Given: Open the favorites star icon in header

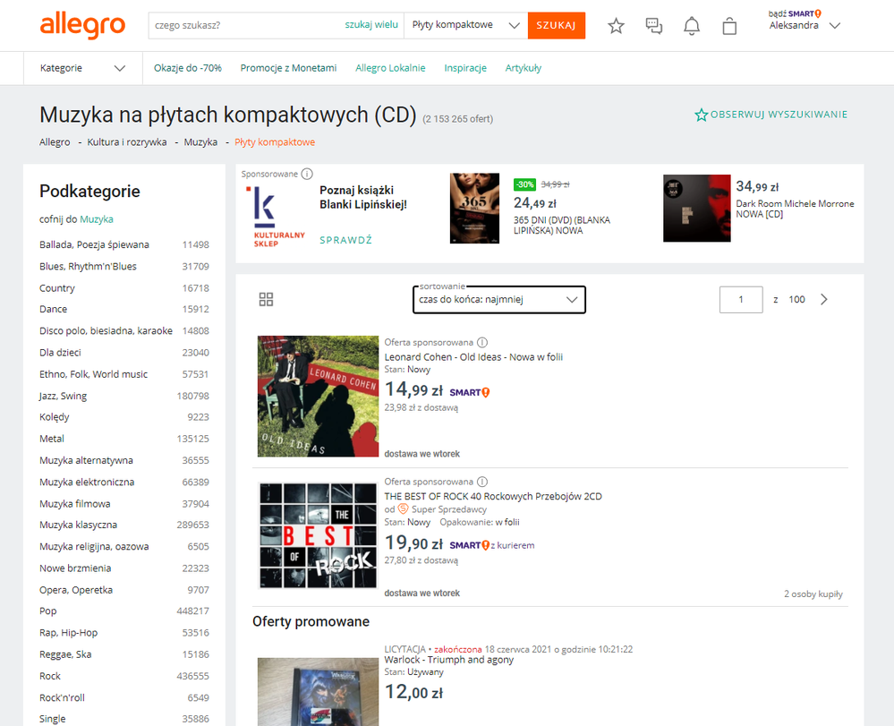Looking at the screenshot, I should click(x=616, y=26).
